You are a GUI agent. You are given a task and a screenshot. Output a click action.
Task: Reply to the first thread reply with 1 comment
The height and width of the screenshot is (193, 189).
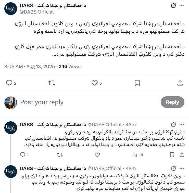pos(23,155)
